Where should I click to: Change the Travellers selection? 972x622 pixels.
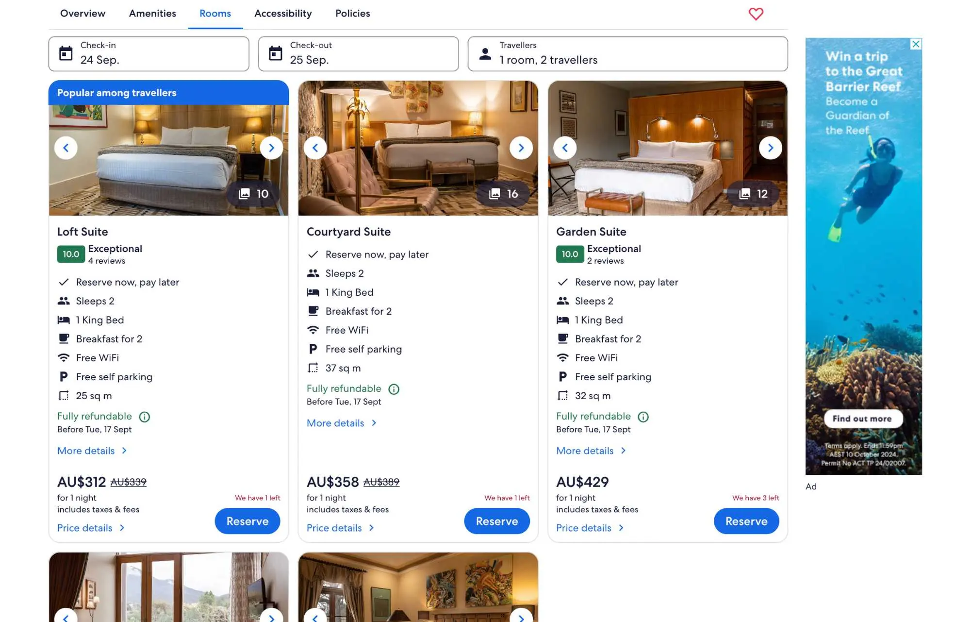pyautogui.click(x=627, y=54)
